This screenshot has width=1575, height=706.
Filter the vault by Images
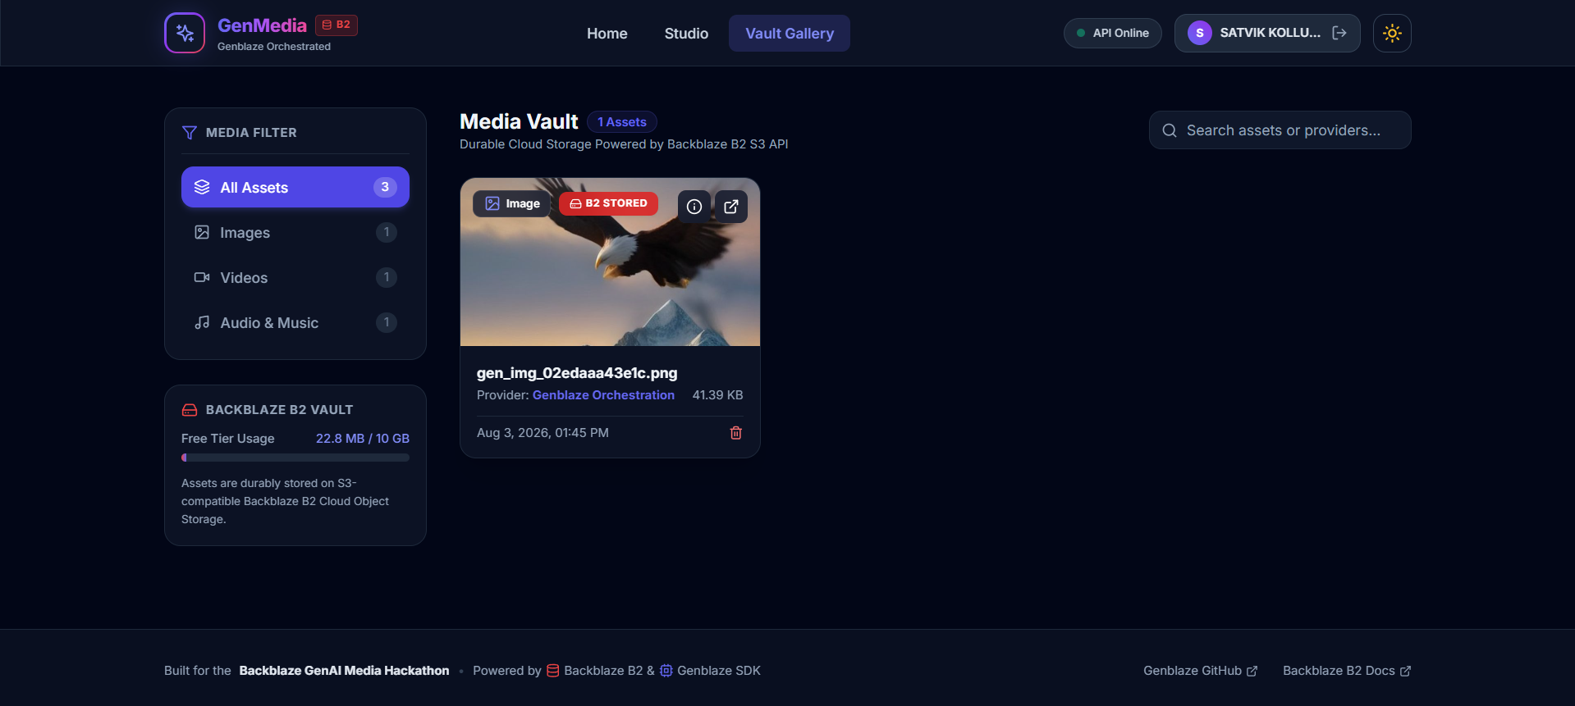pyautogui.click(x=295, y=232)
